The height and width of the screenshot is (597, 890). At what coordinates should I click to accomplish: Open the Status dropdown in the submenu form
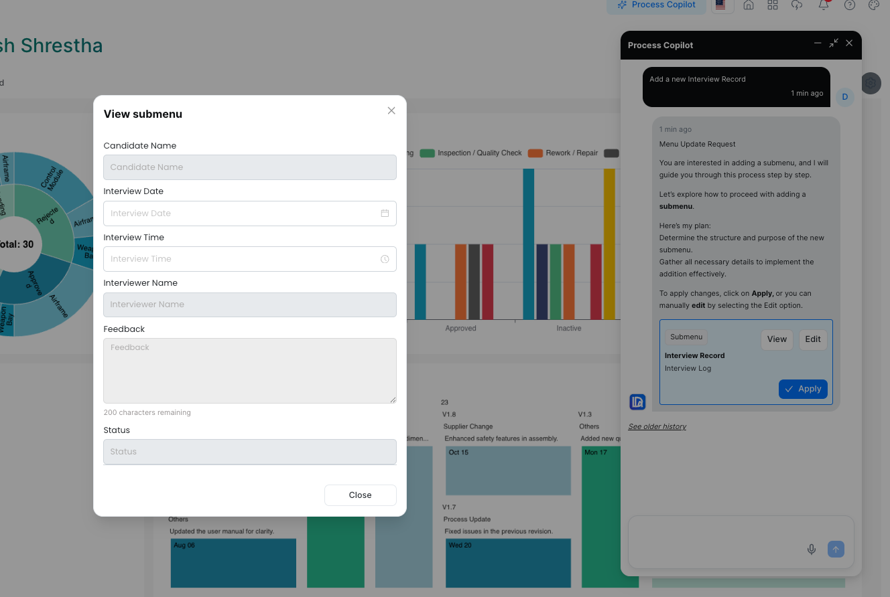249,452
